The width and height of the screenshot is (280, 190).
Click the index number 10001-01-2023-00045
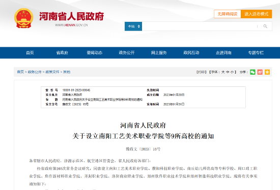76,90
